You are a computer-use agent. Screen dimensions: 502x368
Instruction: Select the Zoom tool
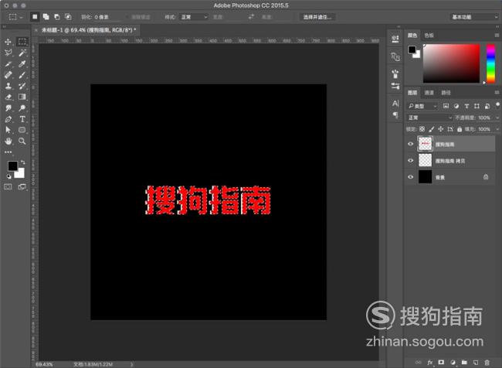(x=22, y=141)
